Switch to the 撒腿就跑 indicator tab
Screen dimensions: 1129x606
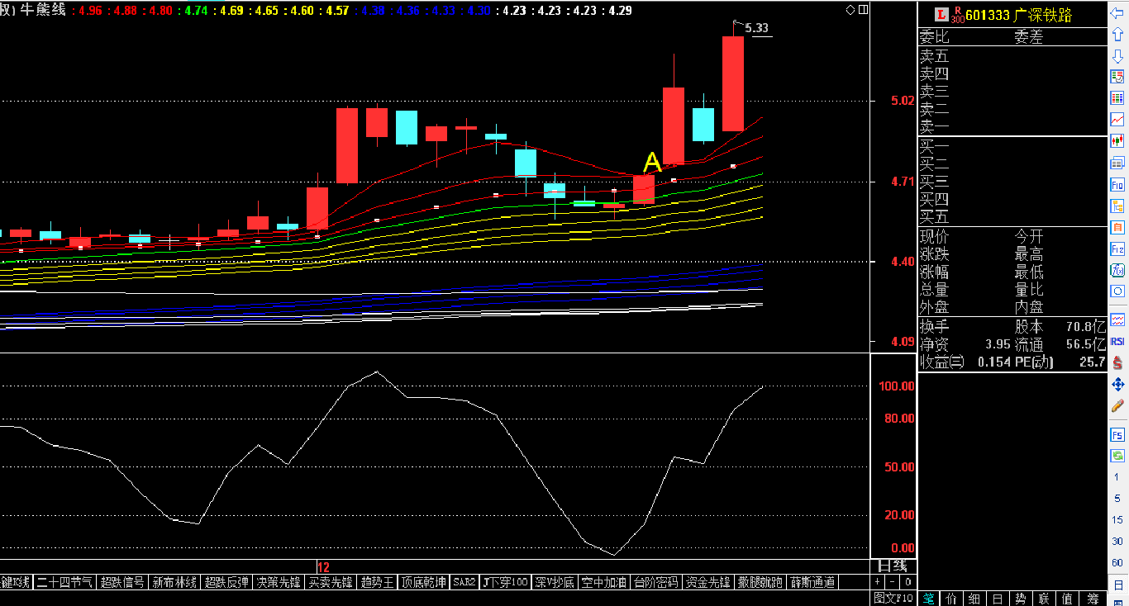[x=760, y=582]
